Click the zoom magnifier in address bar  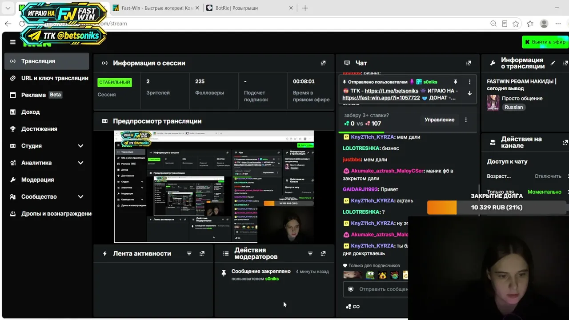coord(493,24)
